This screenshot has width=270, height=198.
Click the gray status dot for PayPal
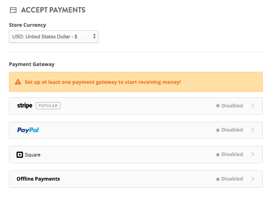coord(218,130)
